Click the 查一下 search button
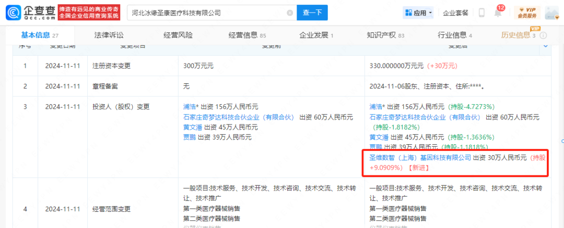564x228 pixels. point(312,12)
